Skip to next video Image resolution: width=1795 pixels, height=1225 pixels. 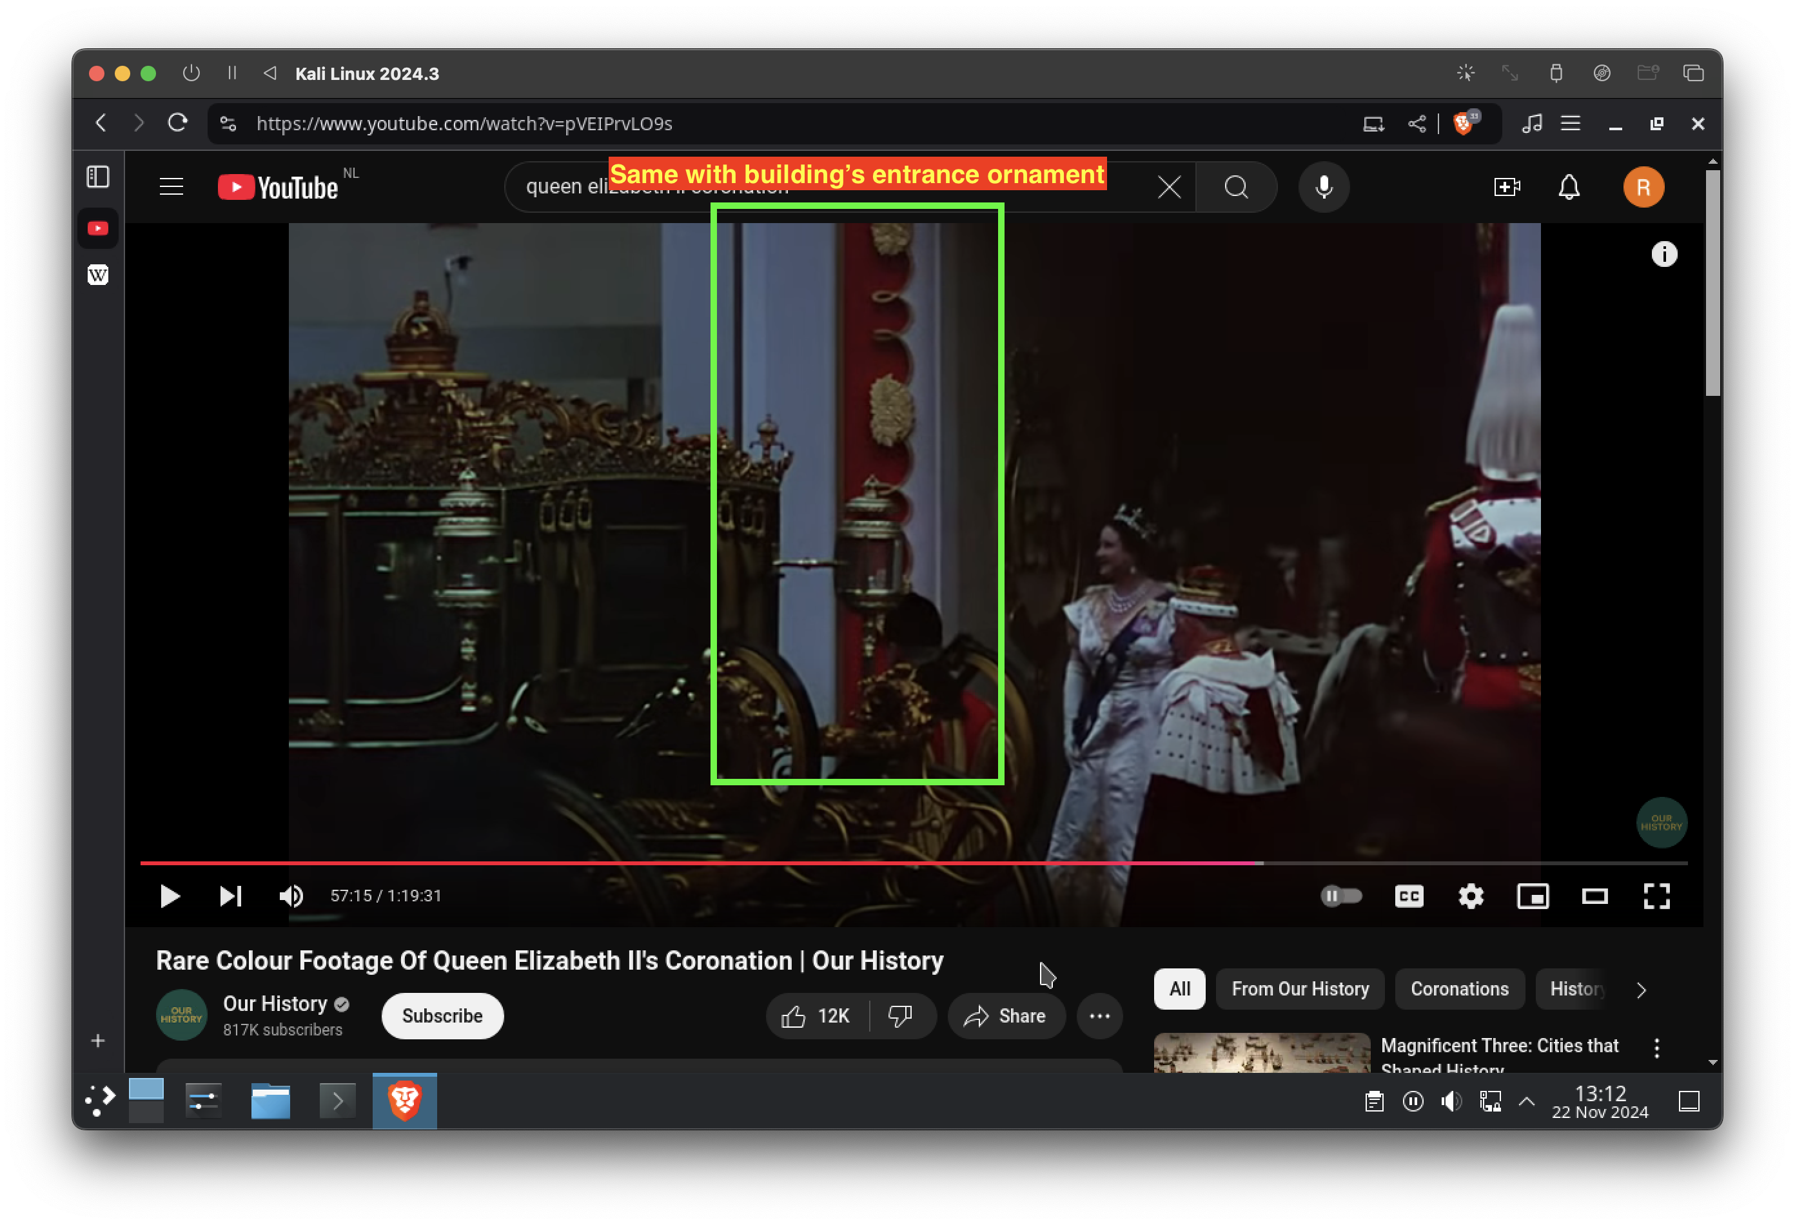[231, 896]
